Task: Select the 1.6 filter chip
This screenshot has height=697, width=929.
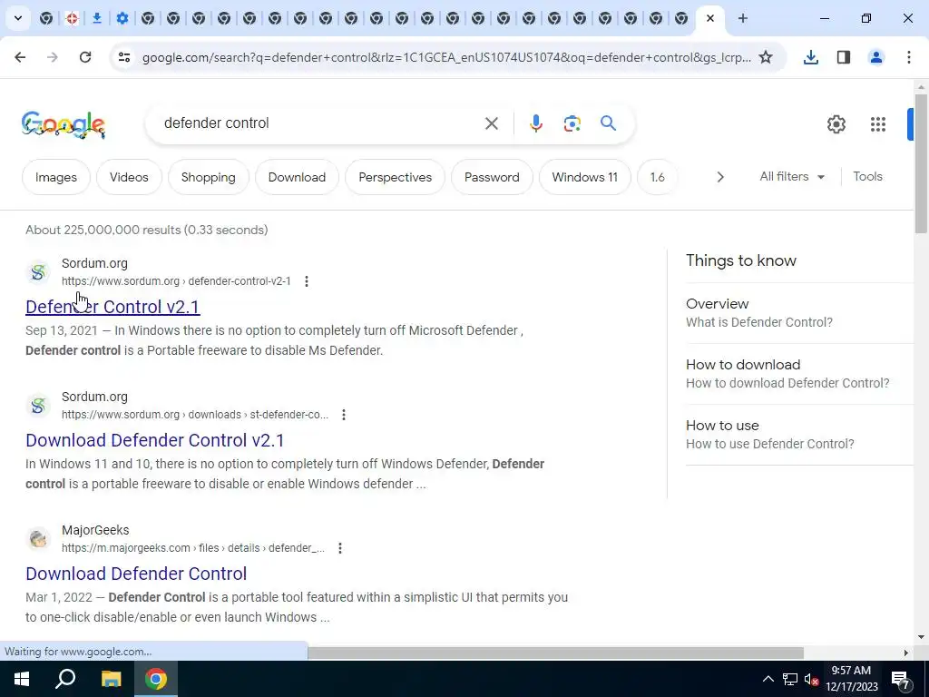Action: (657, 177)
